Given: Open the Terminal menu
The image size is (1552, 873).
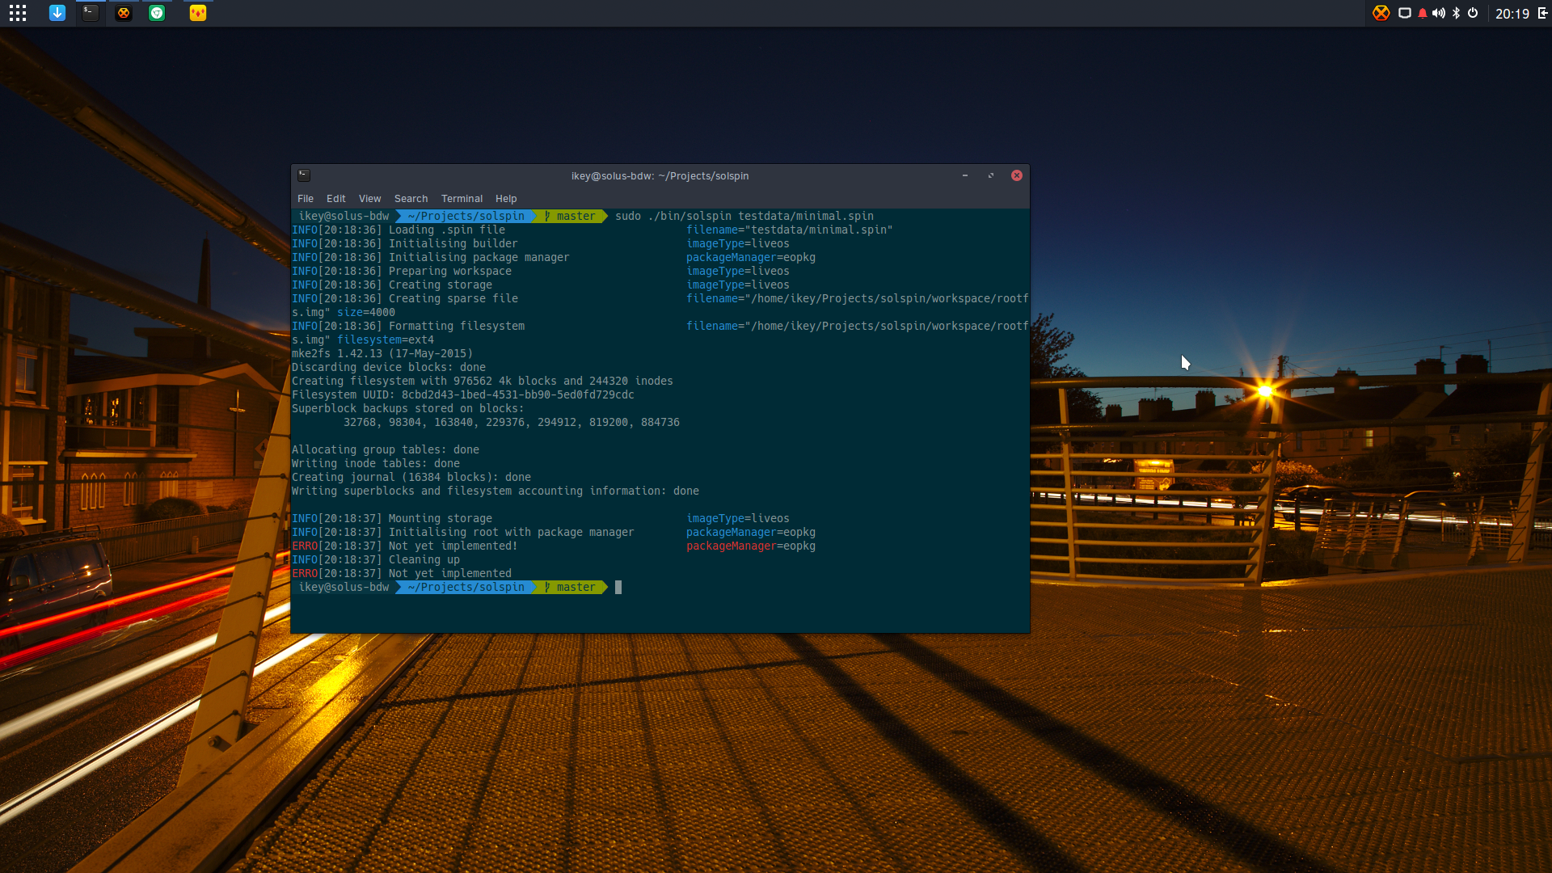Looking at the screenshot, I should [x=462, y=199].
